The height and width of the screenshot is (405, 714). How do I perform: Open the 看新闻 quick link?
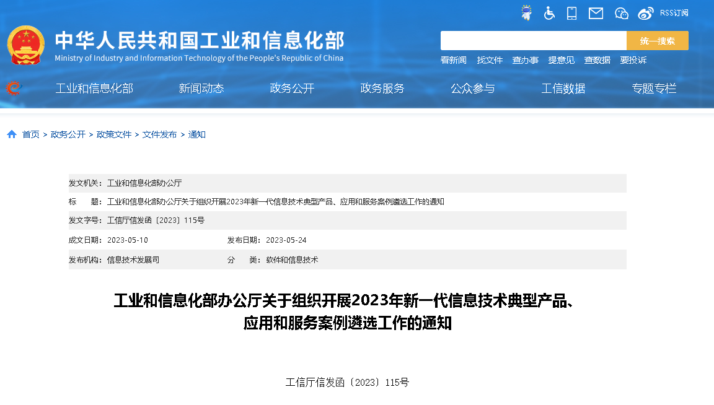453,60
